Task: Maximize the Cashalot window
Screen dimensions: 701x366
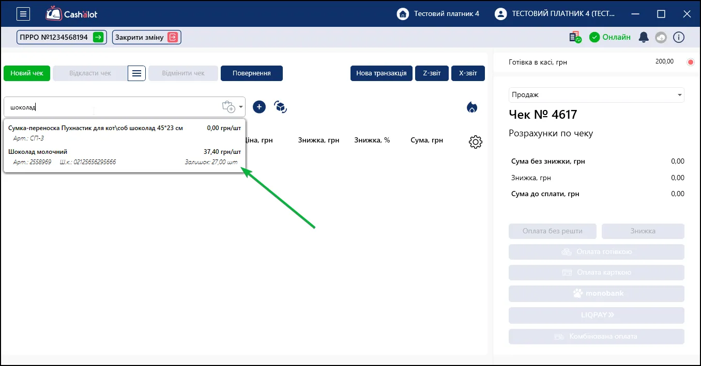Action: [661, 14]
